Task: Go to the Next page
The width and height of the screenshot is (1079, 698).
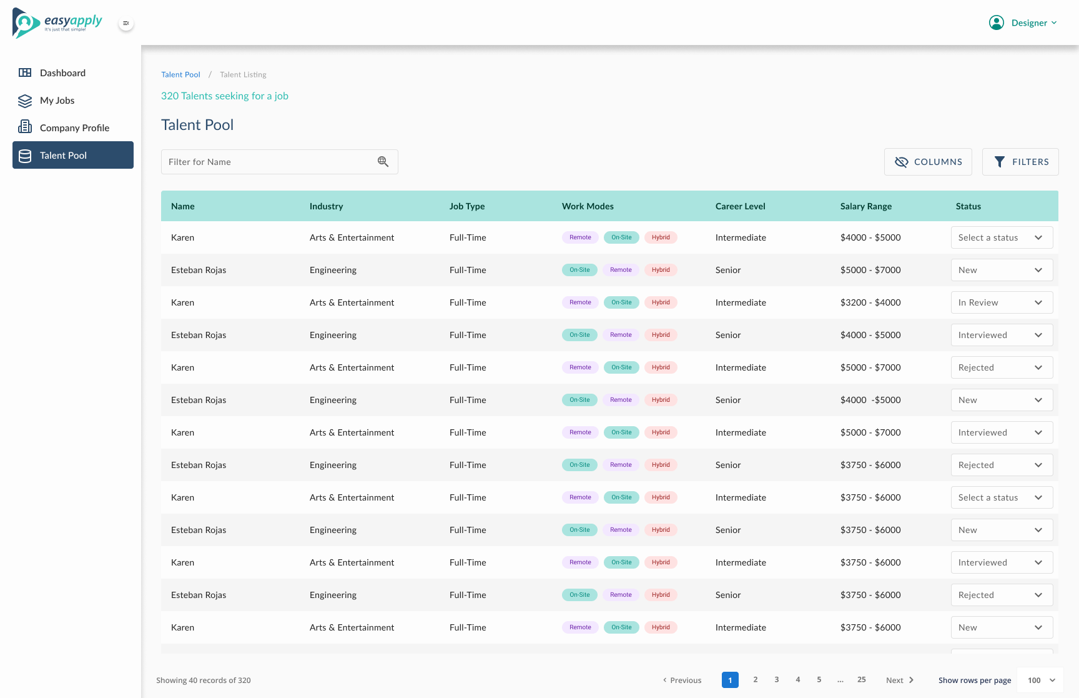Action: [899, 681]
